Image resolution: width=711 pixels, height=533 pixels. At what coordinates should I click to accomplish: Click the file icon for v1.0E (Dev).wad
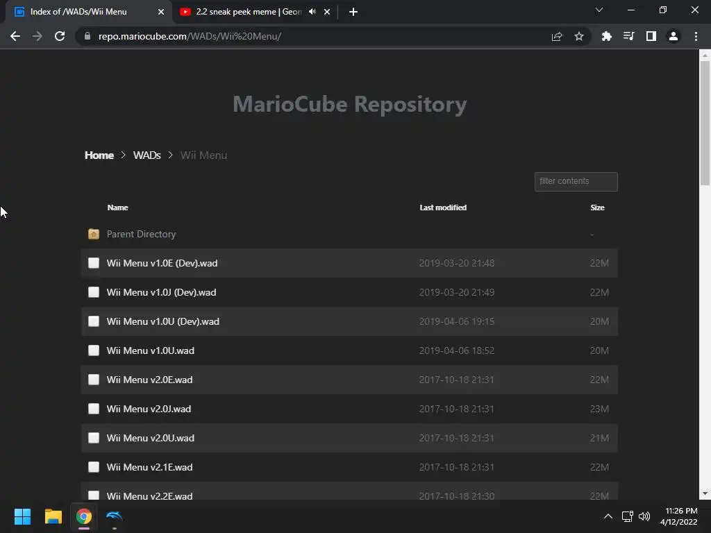click(x=94, y=263)
